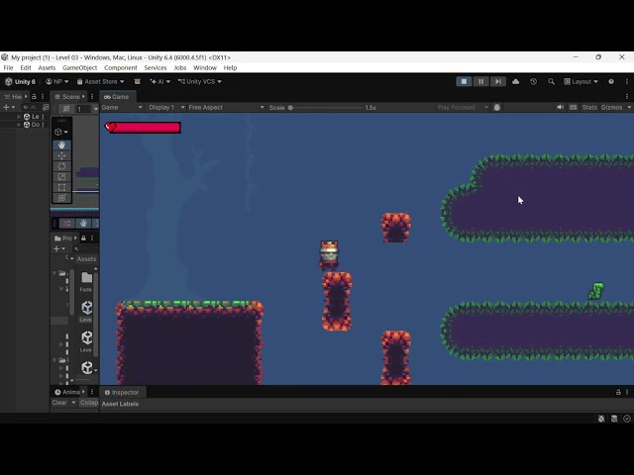Advance one frame with the Step button
Image resolution: width=634 pixels, height=475 pixels.
click(x=498, y=81)
